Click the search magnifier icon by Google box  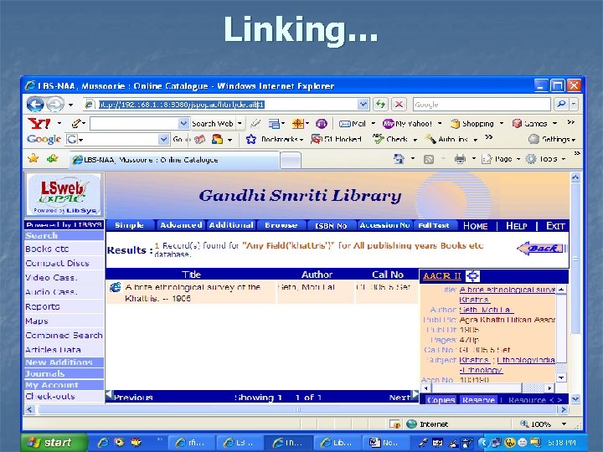tap(561, 104)
